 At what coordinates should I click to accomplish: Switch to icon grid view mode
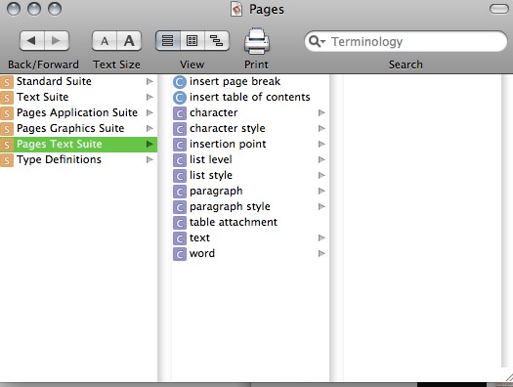tap(192, 41)
